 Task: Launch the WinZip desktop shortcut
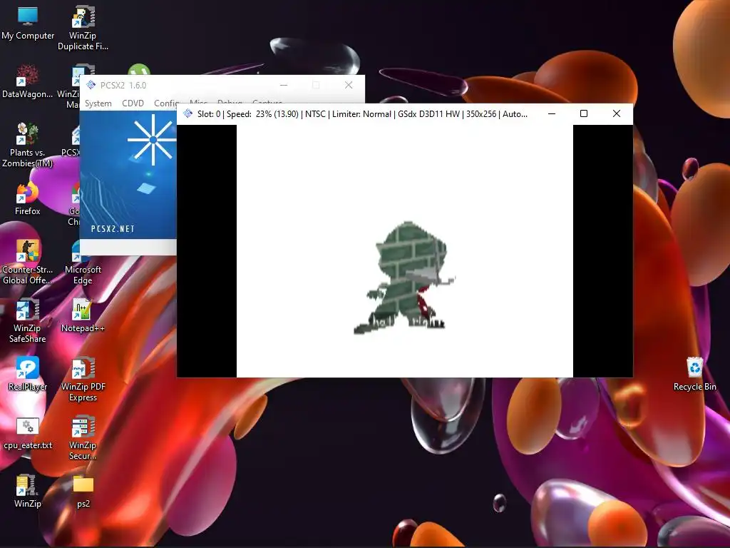click(x=28, y=491)
